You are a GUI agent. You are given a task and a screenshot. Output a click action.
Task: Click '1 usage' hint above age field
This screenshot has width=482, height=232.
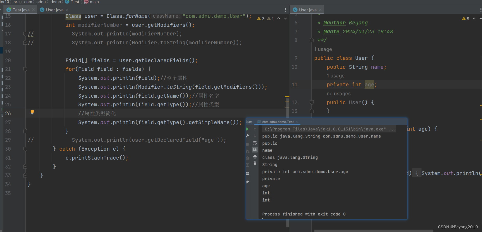click(335, 76)
